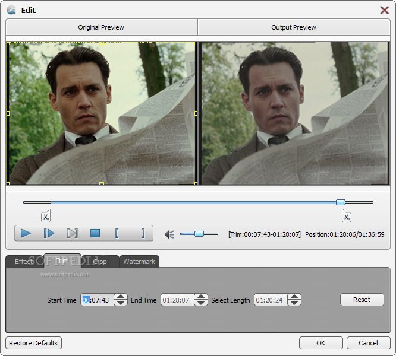The height and width of the screenshot is (356, 396).
Task: Decrease End Time with down arrow
Action: [201, 303]
